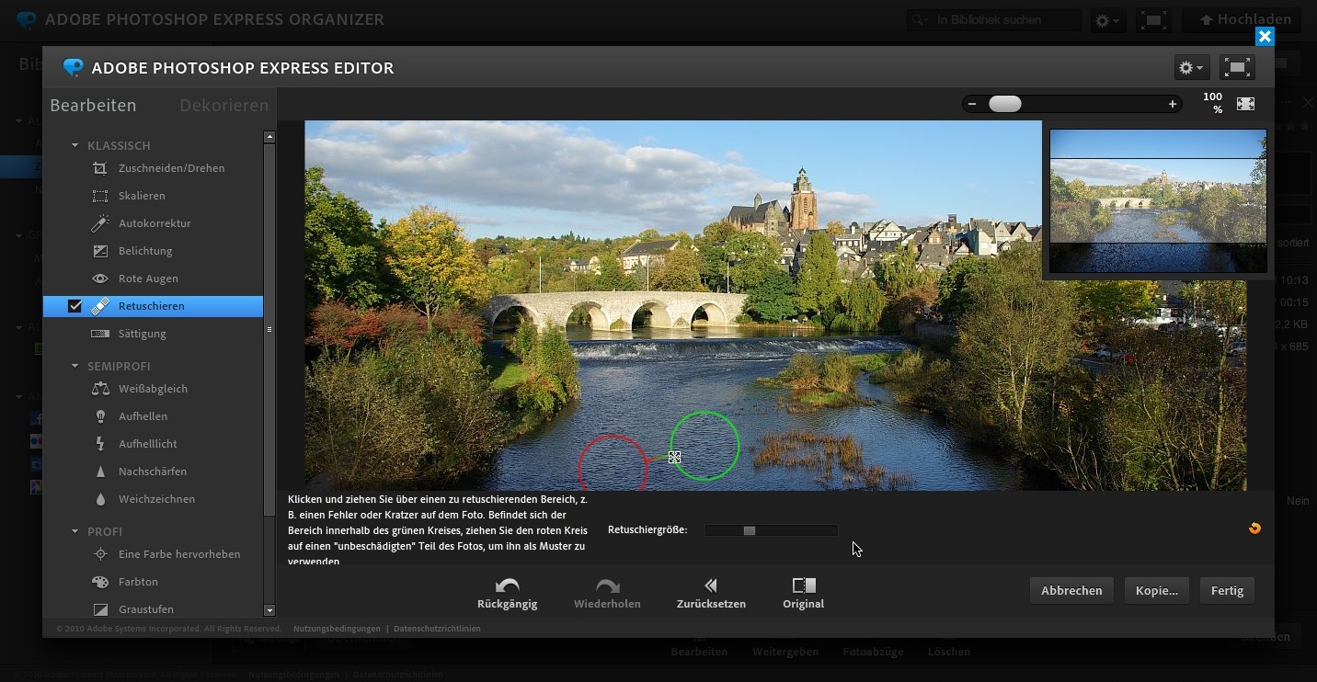Click the Hochladen button in Organizer
Image resolution: width=1317 pixels, height=682 pixels.
[1243, 19]
